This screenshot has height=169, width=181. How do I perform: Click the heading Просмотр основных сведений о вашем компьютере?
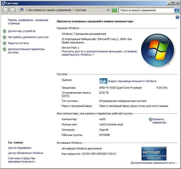[x=95, y=21]
